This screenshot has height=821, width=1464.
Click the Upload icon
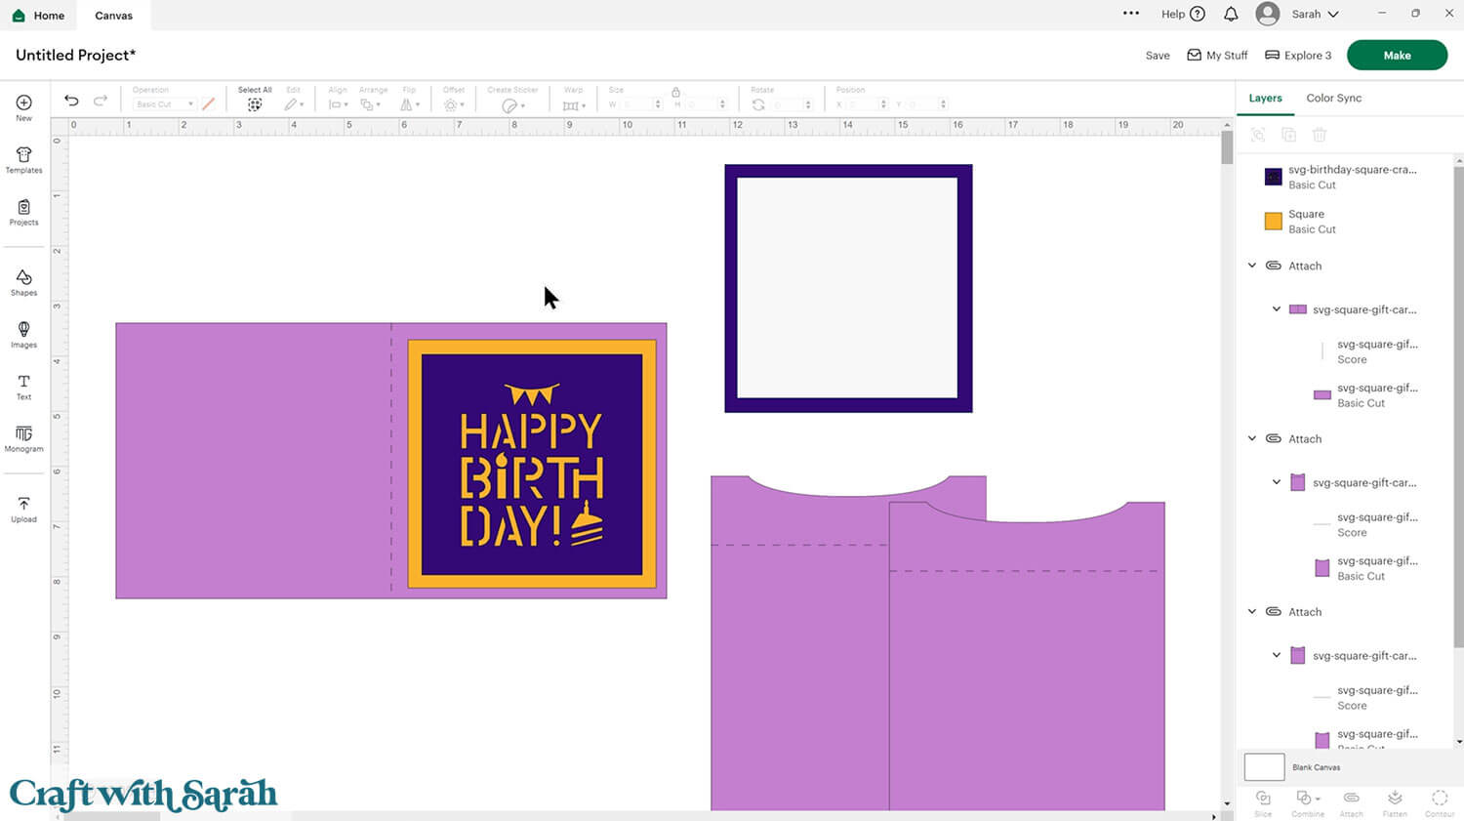pyautogui.click(x=23, y=509)
